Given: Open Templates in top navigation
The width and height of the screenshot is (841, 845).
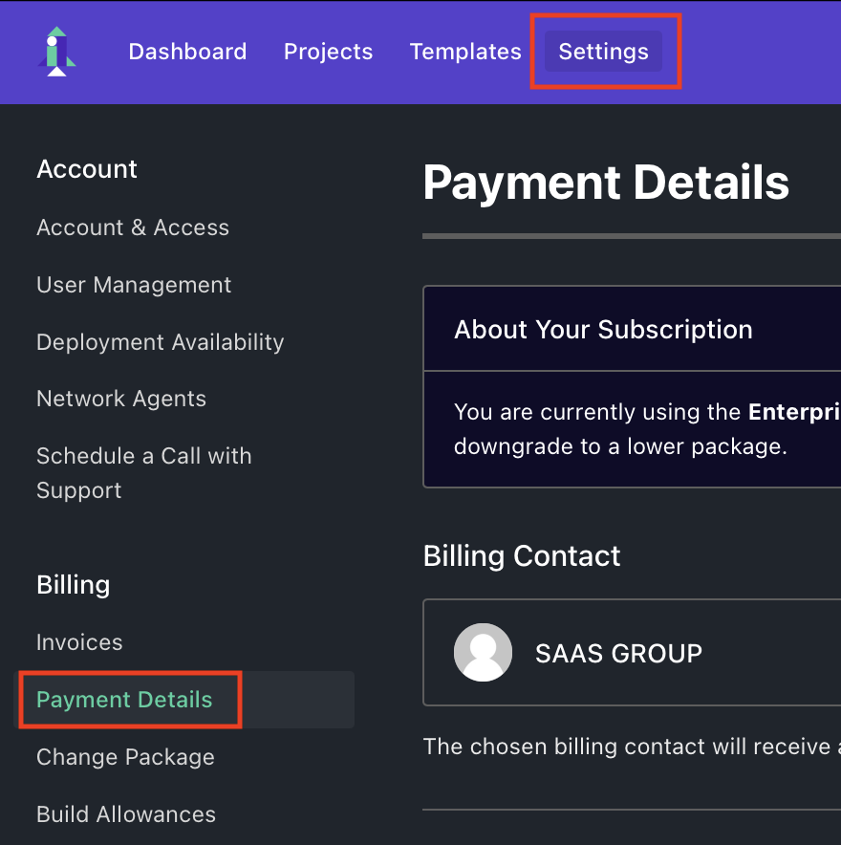Looking at the screenshot, I should tap(465, 52).
